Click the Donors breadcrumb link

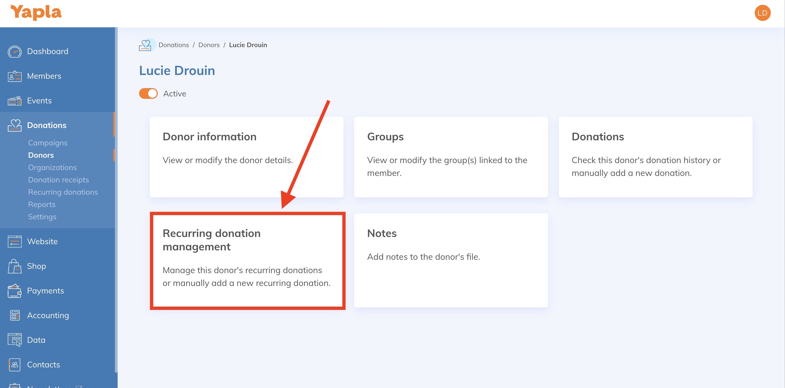(209, 45)
